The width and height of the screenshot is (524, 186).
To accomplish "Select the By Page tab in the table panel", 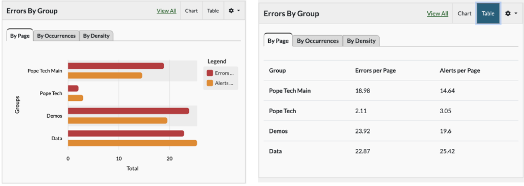I will click(278, 41).
